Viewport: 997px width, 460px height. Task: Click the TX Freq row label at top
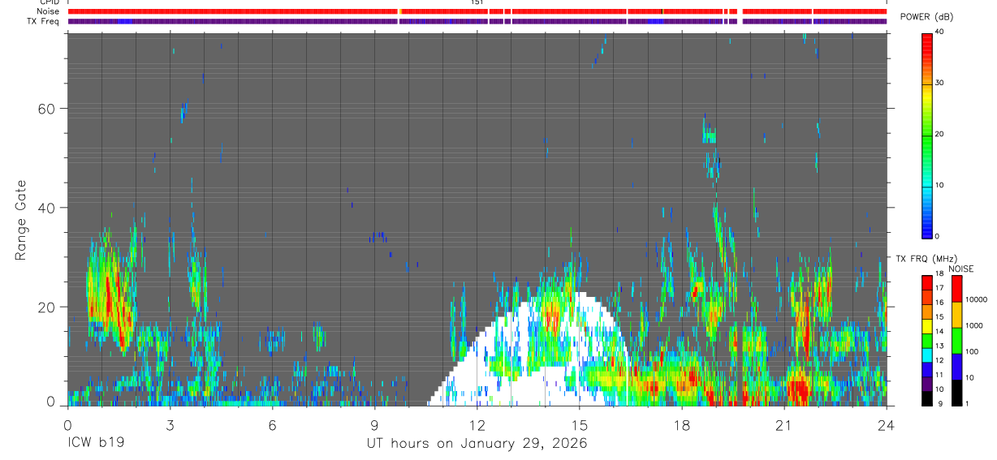click(44, 21)
